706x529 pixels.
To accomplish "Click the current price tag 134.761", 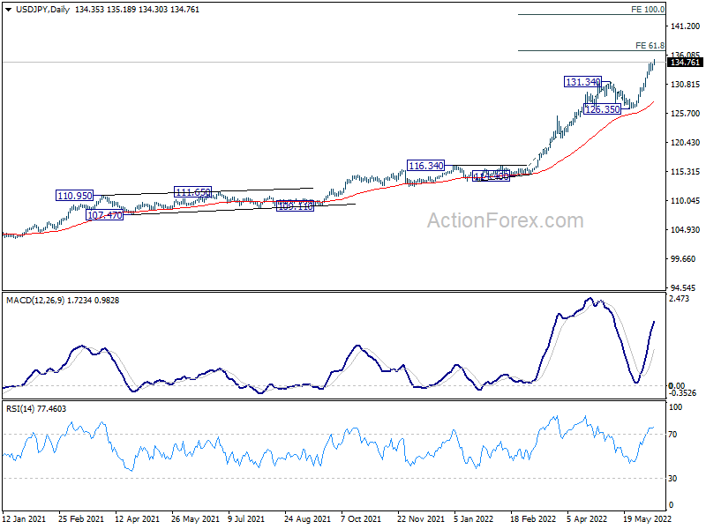I will tap(685, 63).
